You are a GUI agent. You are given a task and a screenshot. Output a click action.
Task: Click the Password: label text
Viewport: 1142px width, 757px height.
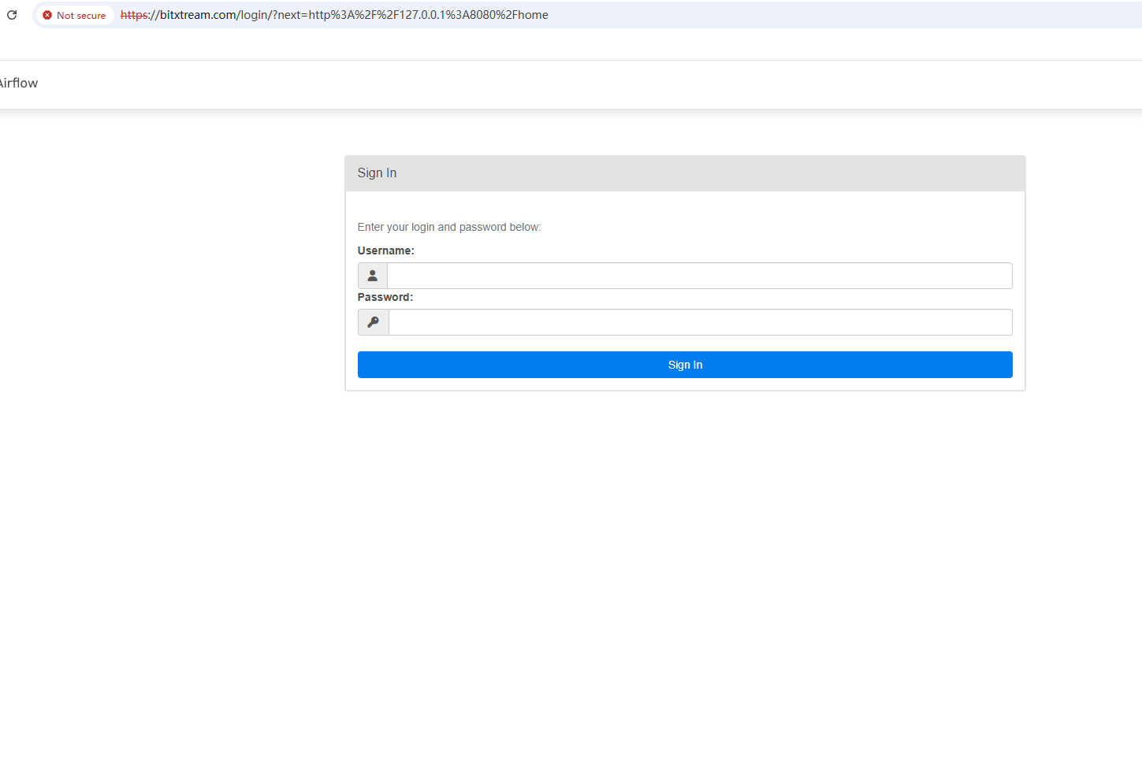pos(385,297)
